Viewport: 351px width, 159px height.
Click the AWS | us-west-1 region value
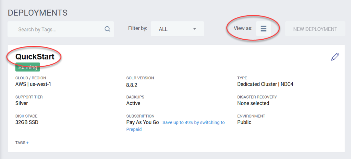[x=33, y=84]
